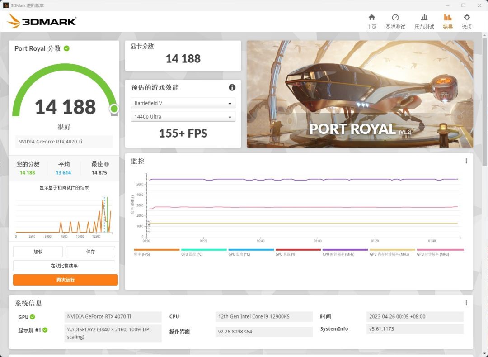
Task: Click the green check next to 显示屏 #1
Action: 45,330
